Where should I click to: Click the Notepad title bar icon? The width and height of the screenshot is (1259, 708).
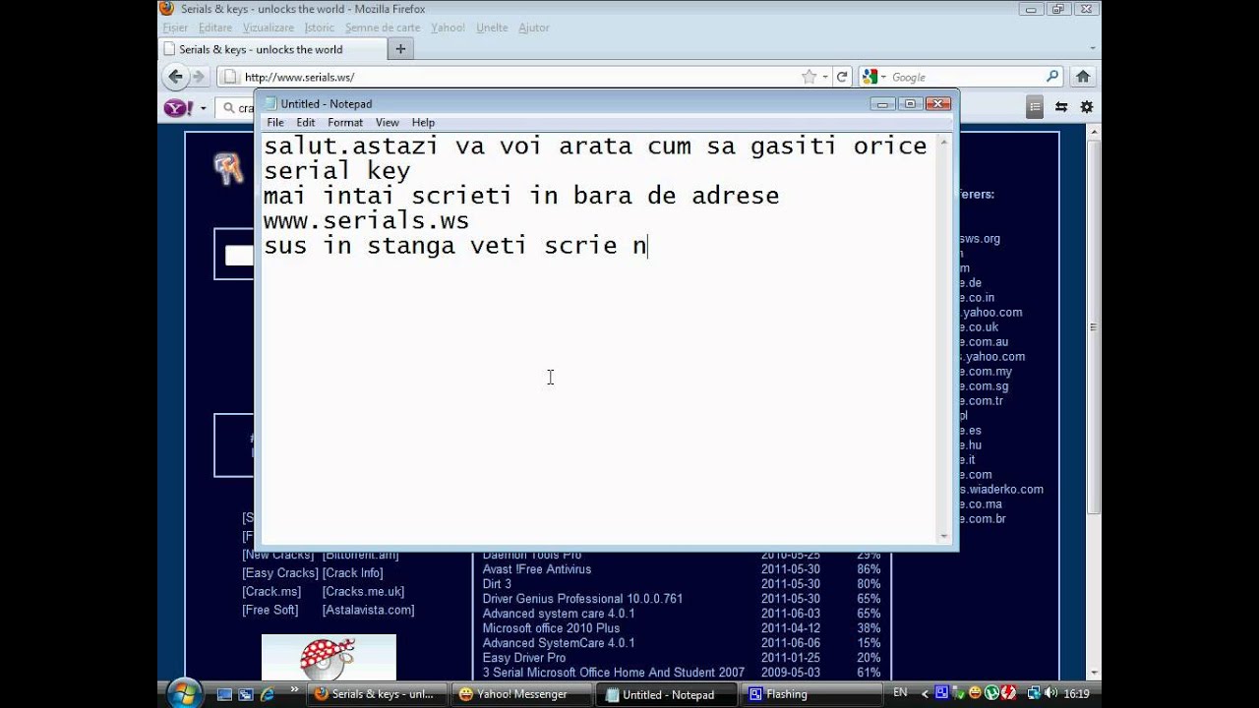coord(270,103)
